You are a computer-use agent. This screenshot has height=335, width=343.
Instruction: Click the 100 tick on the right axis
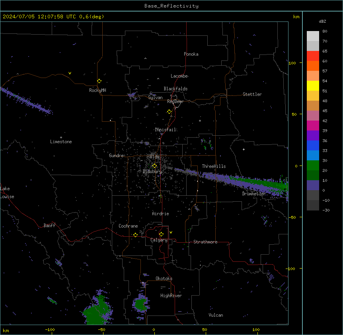[x=292, y=63]
